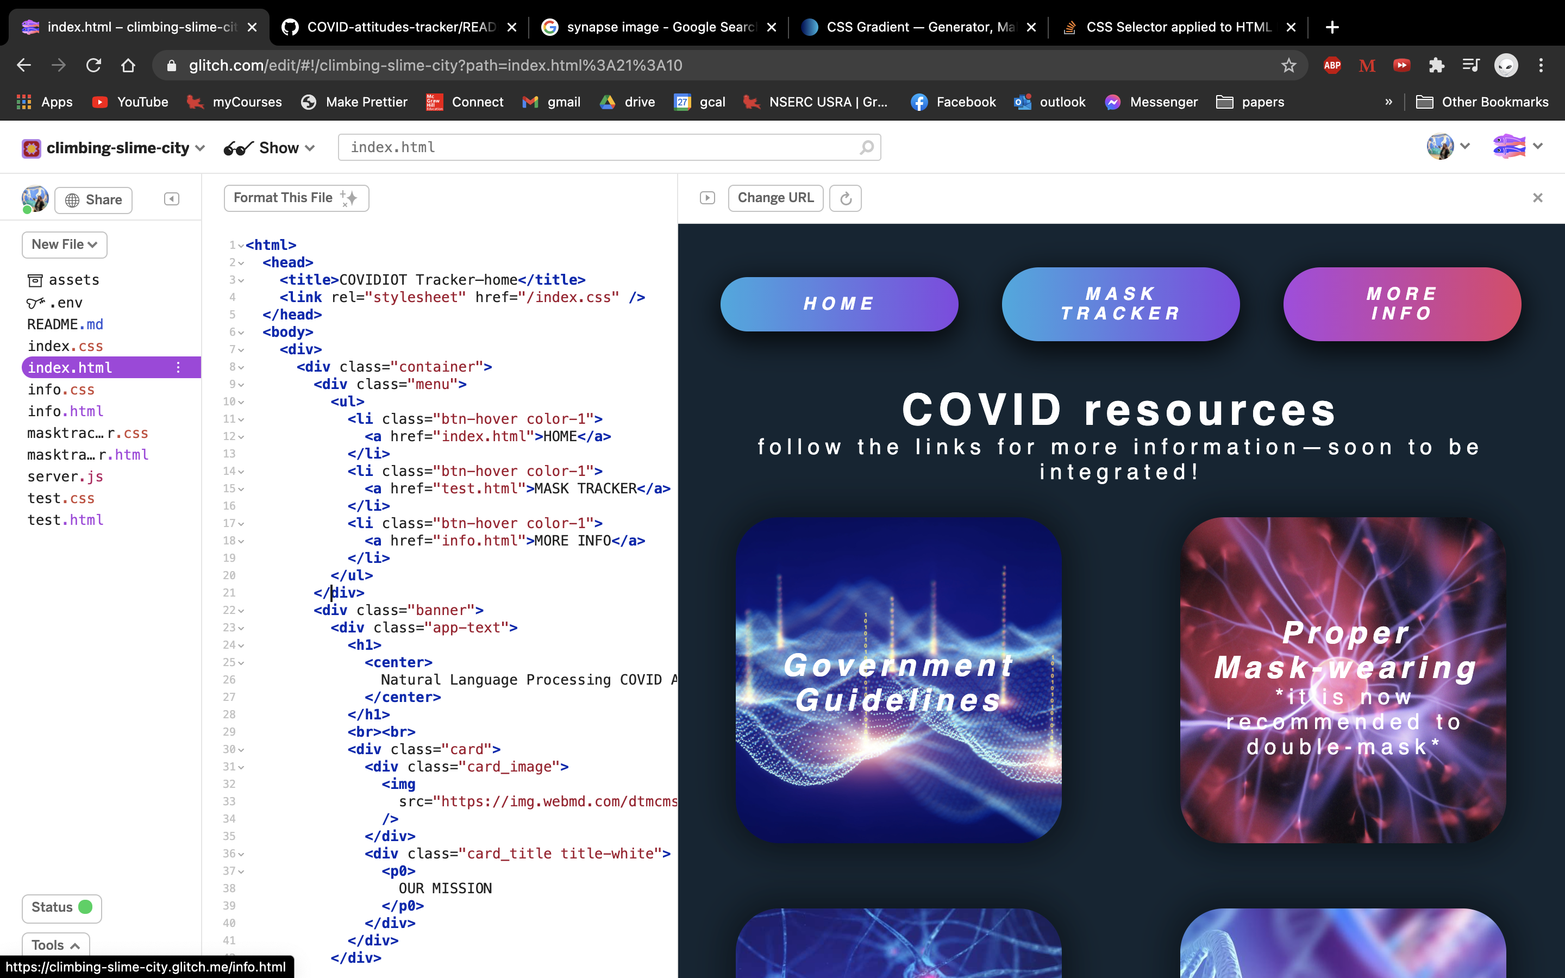Open the assets folder
Screen dimensions: 1565x978
(x=64, y=280)
